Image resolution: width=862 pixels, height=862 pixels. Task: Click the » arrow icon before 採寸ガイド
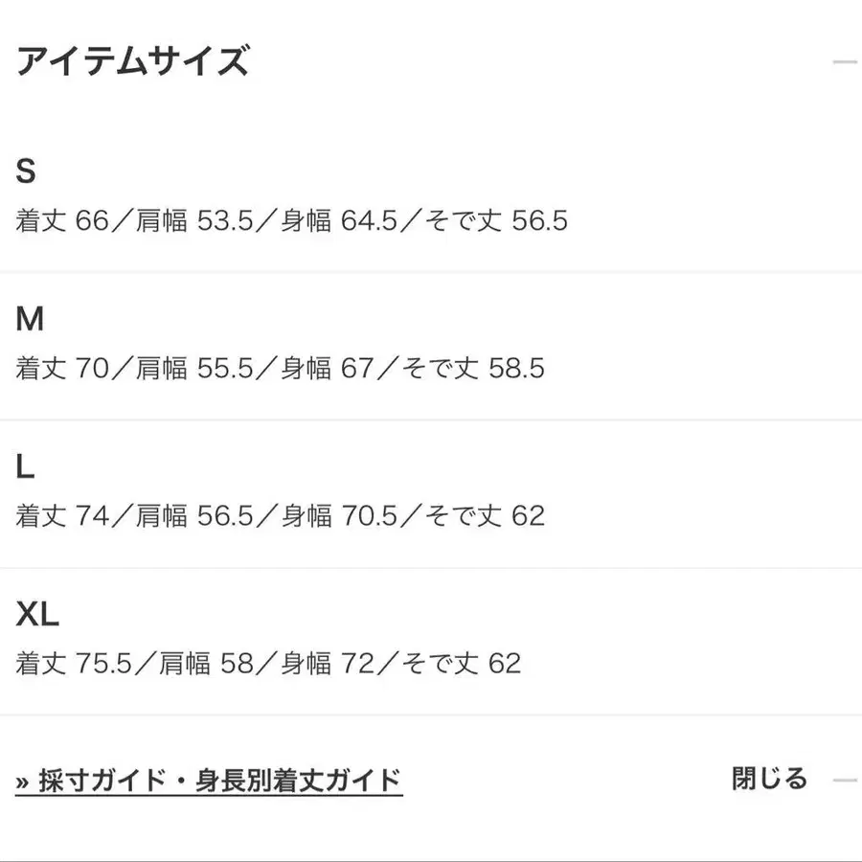tap(23, 779)
